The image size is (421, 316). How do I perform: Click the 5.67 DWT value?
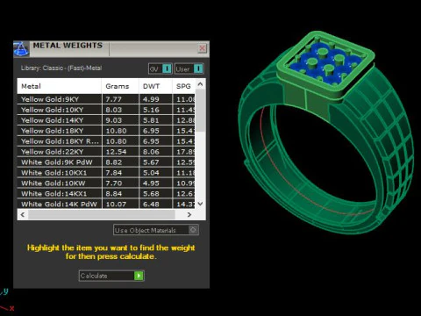[151, 162]
